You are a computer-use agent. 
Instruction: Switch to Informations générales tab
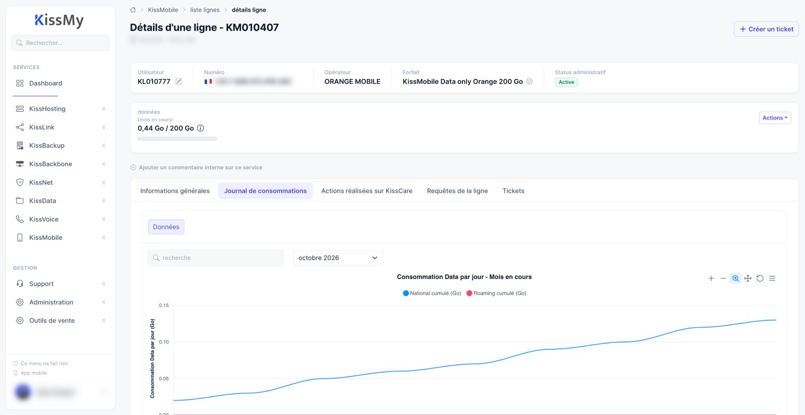(x=175, y=191)
